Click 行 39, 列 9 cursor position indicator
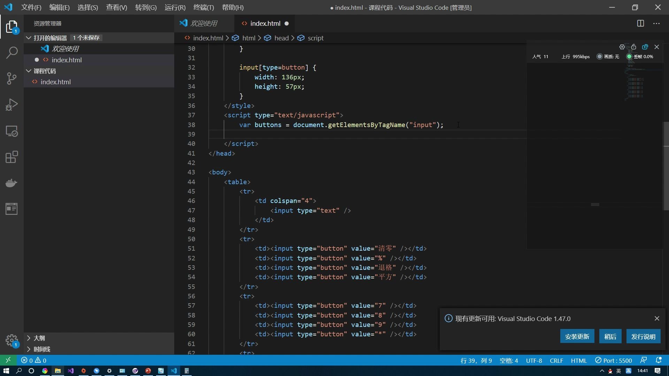The width and height of the screenshot is (669, 376). (476, 360)
